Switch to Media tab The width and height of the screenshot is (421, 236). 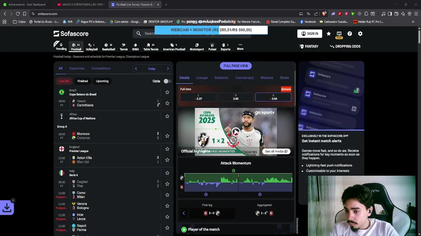pos(285,78)
